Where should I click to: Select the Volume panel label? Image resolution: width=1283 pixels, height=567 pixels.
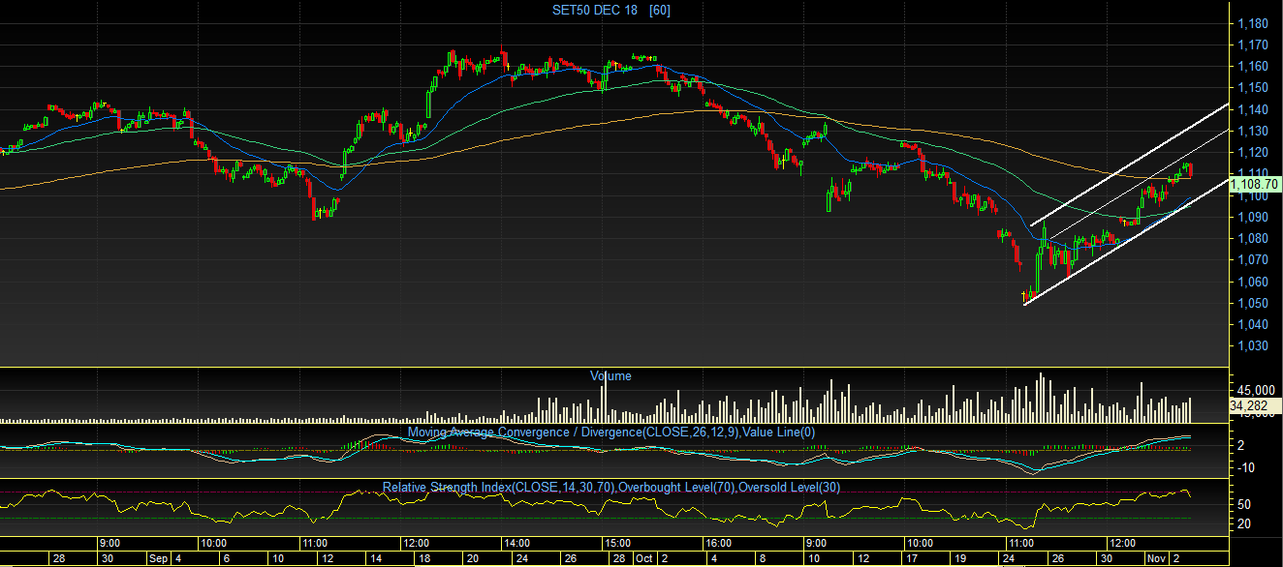click(x=610, y=375)
